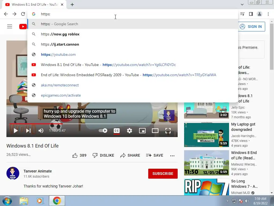The width and height of the screenshot is (274, 206).
Task: Open Windows Explorer from the taskbar
Action: tap(24, 201)
